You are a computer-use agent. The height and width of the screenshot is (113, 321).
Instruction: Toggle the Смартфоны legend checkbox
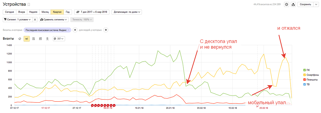click(304, 75)
